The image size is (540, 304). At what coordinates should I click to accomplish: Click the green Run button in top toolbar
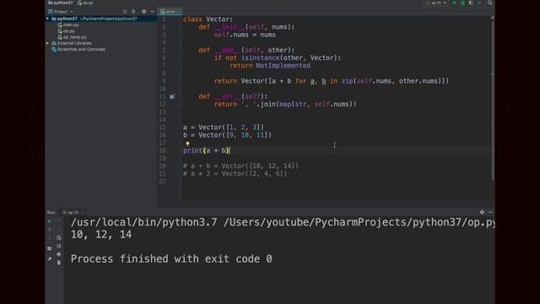(455, 3)
